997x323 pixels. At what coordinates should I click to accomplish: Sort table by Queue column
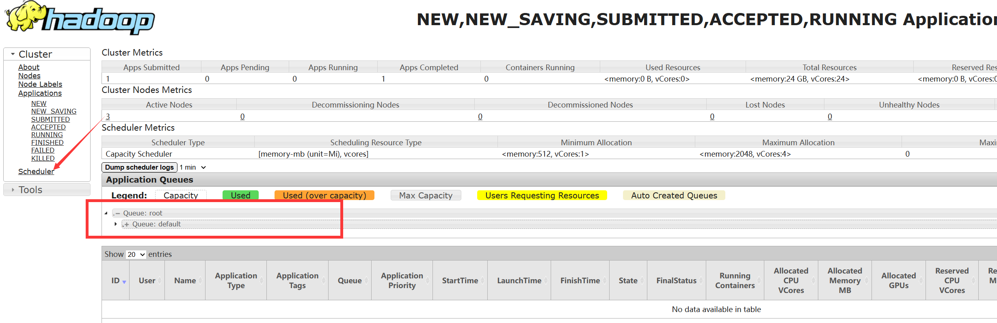pyautogui.click(x=350, y=280)
